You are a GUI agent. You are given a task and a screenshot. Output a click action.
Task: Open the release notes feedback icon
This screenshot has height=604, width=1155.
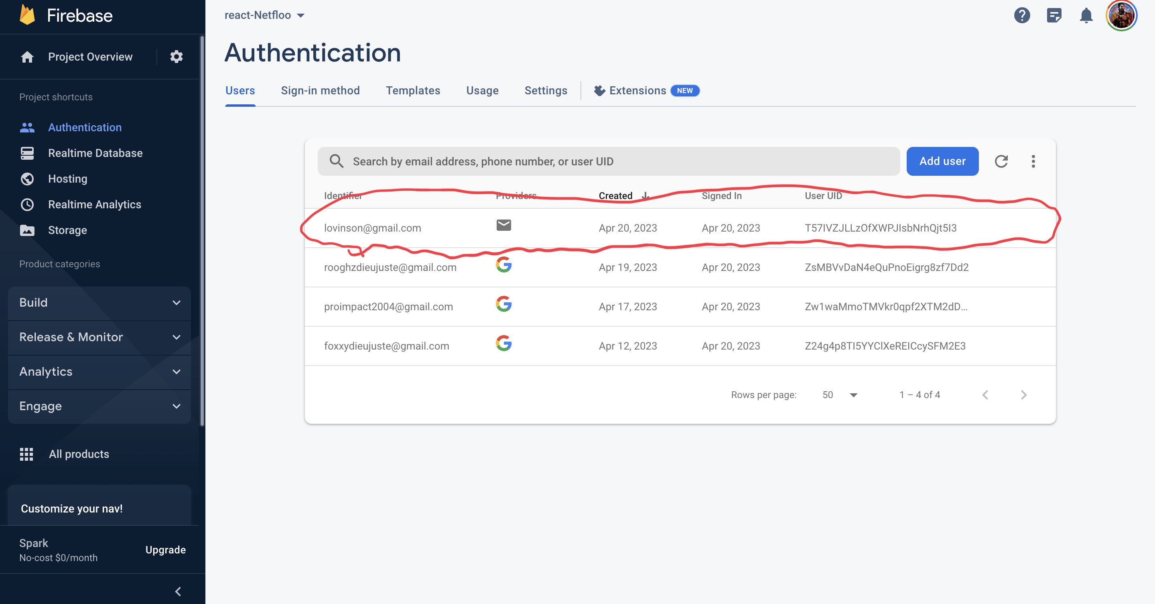pos(1054,16)
